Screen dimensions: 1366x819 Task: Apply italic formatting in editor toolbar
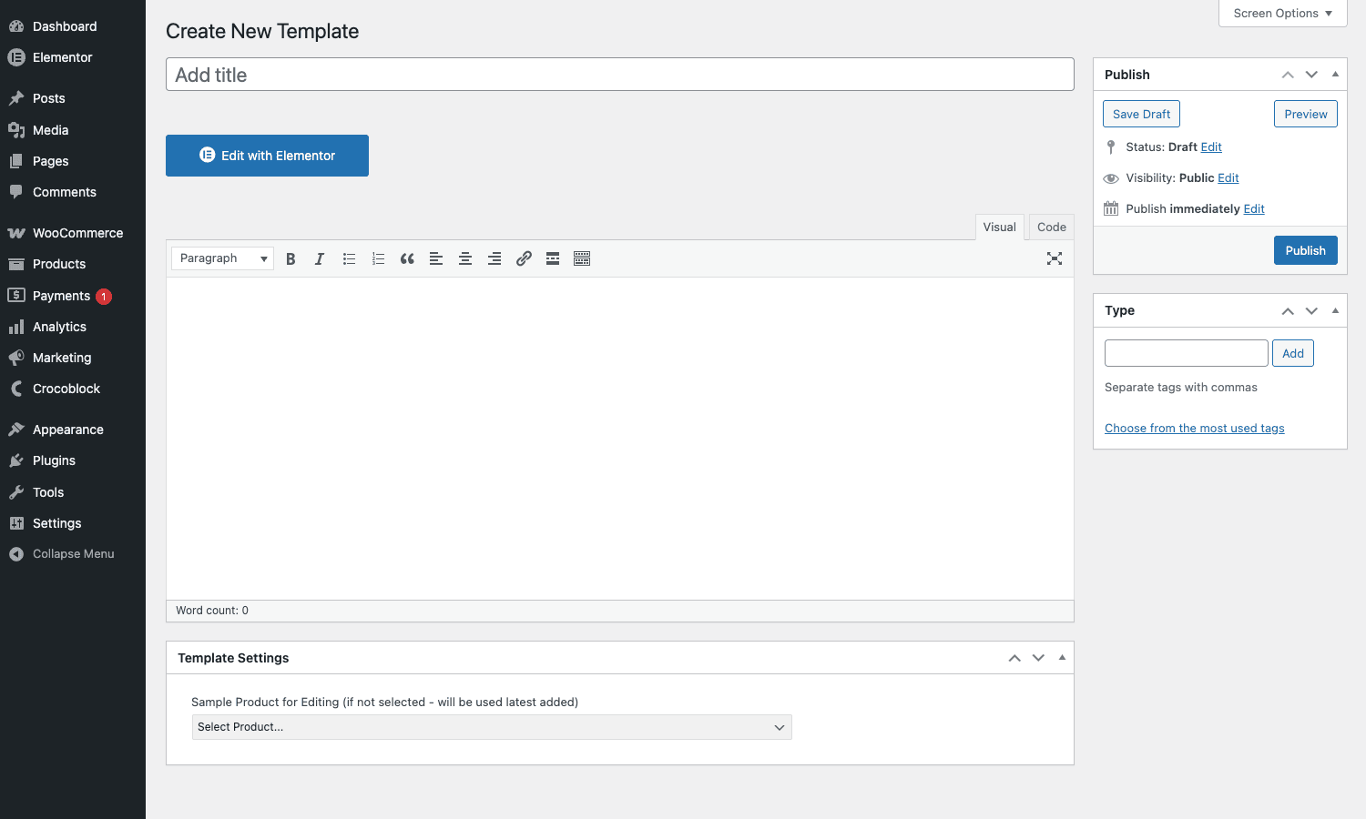(x=320, y=258)
